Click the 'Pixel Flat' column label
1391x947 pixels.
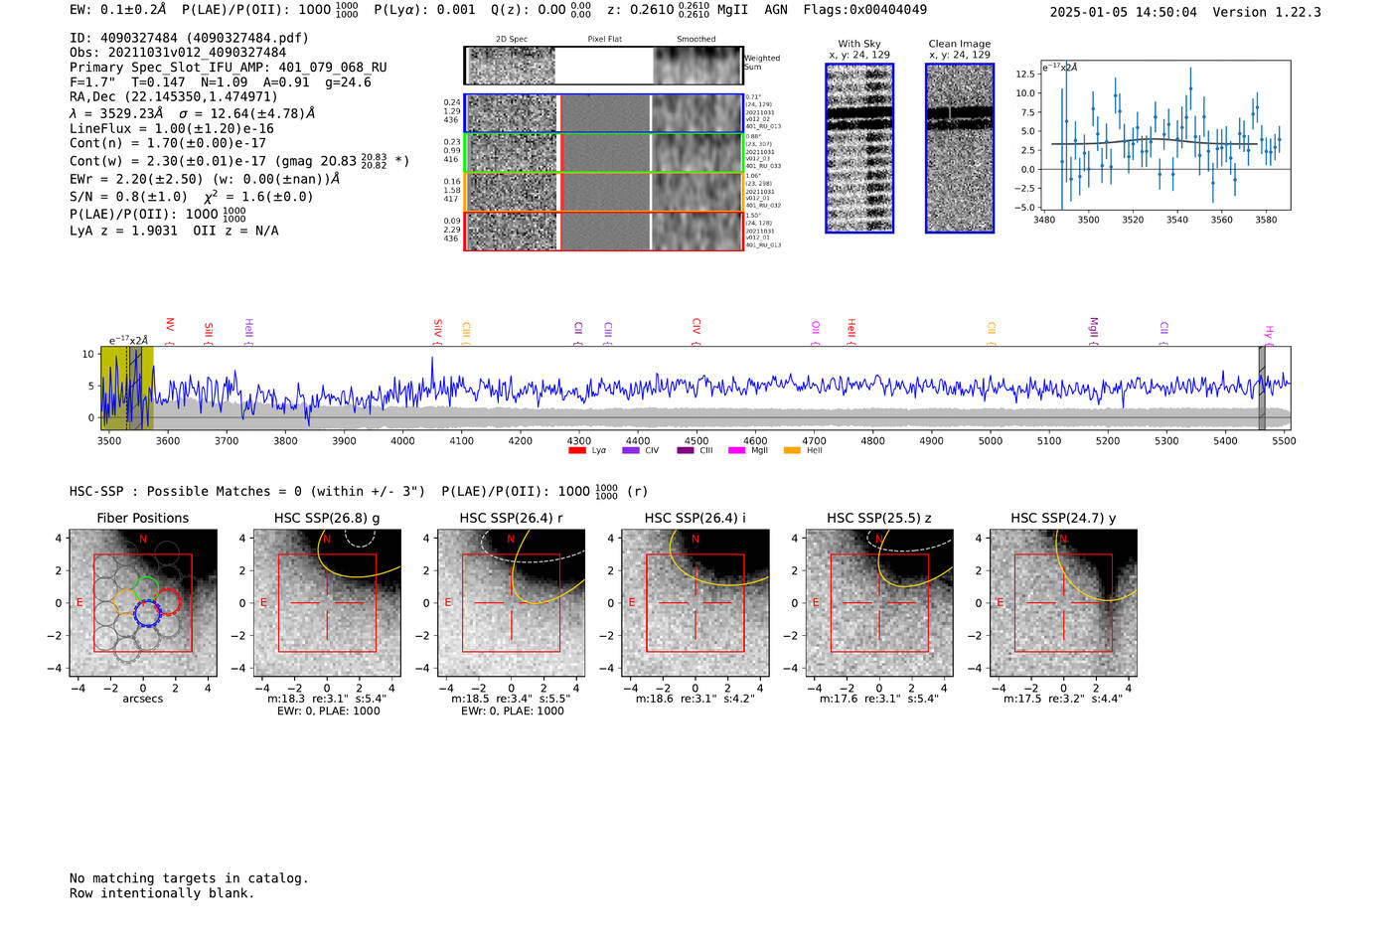(x=604, y=40)
